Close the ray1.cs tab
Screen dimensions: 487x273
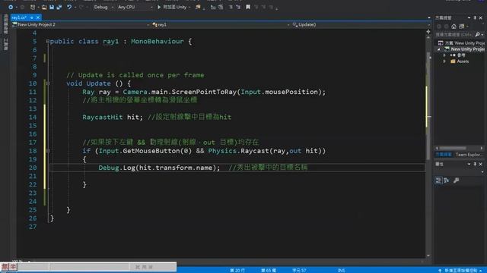click(38, 17)
